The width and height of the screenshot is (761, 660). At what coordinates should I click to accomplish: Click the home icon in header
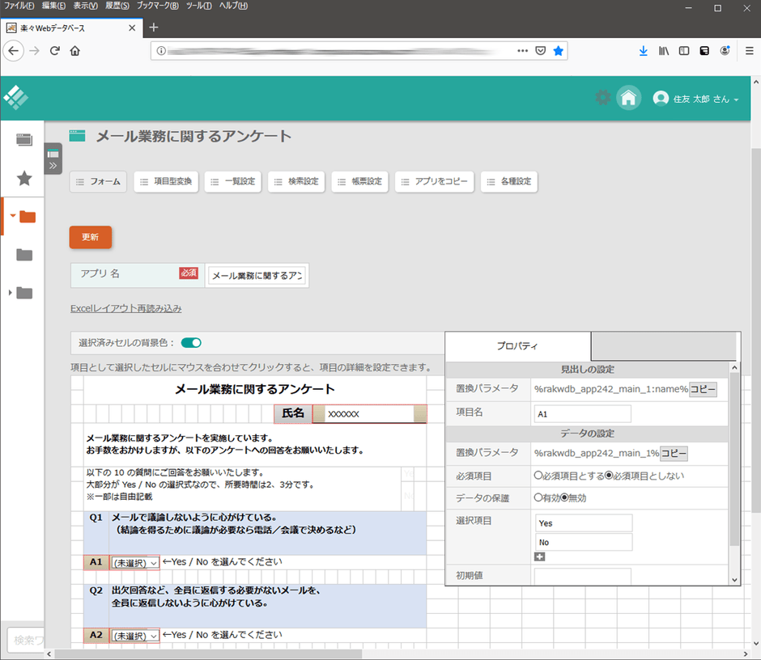628,98
